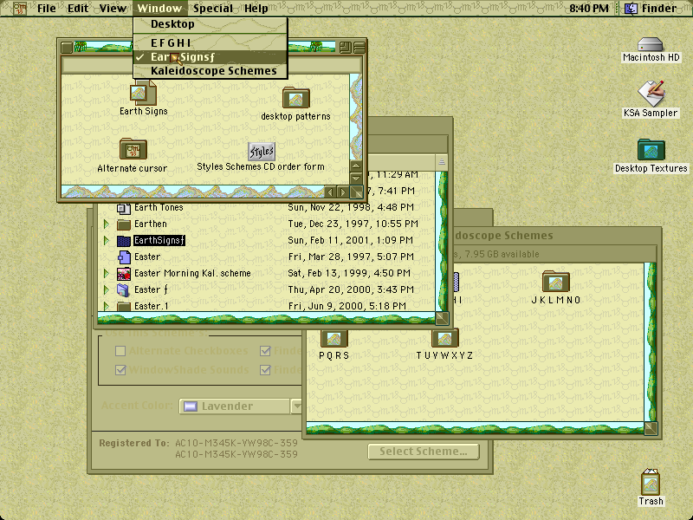Open the Apple menu icon
693x520 pixels.
pos(19,8)
